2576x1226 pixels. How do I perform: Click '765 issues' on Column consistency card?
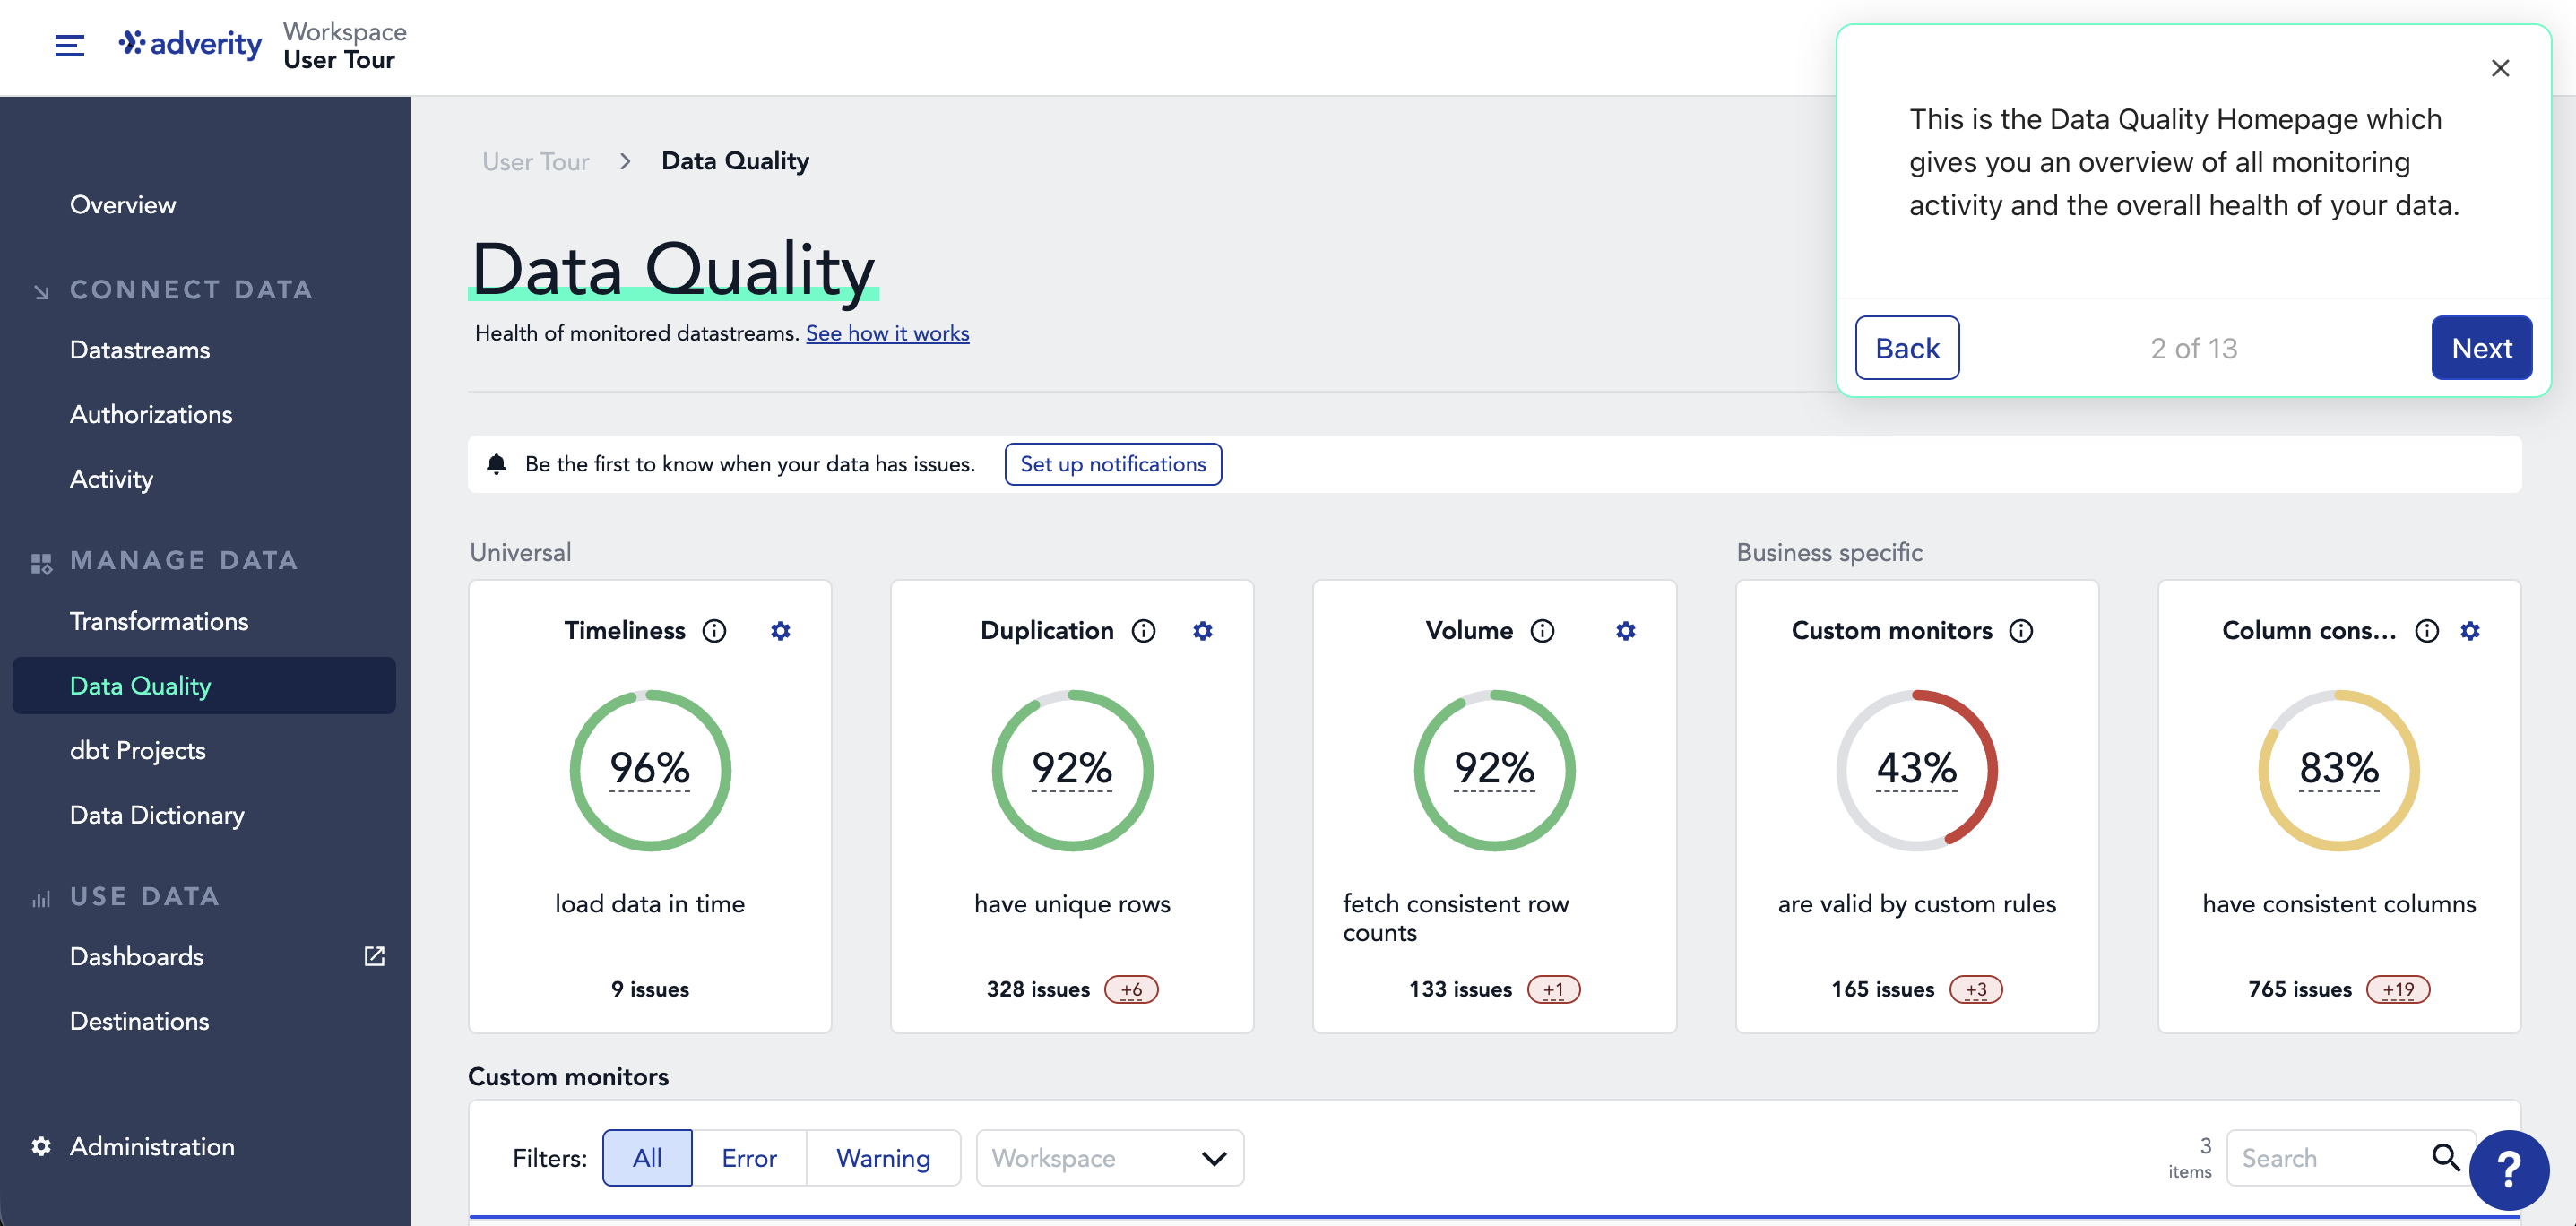[x=2300, y=989]
